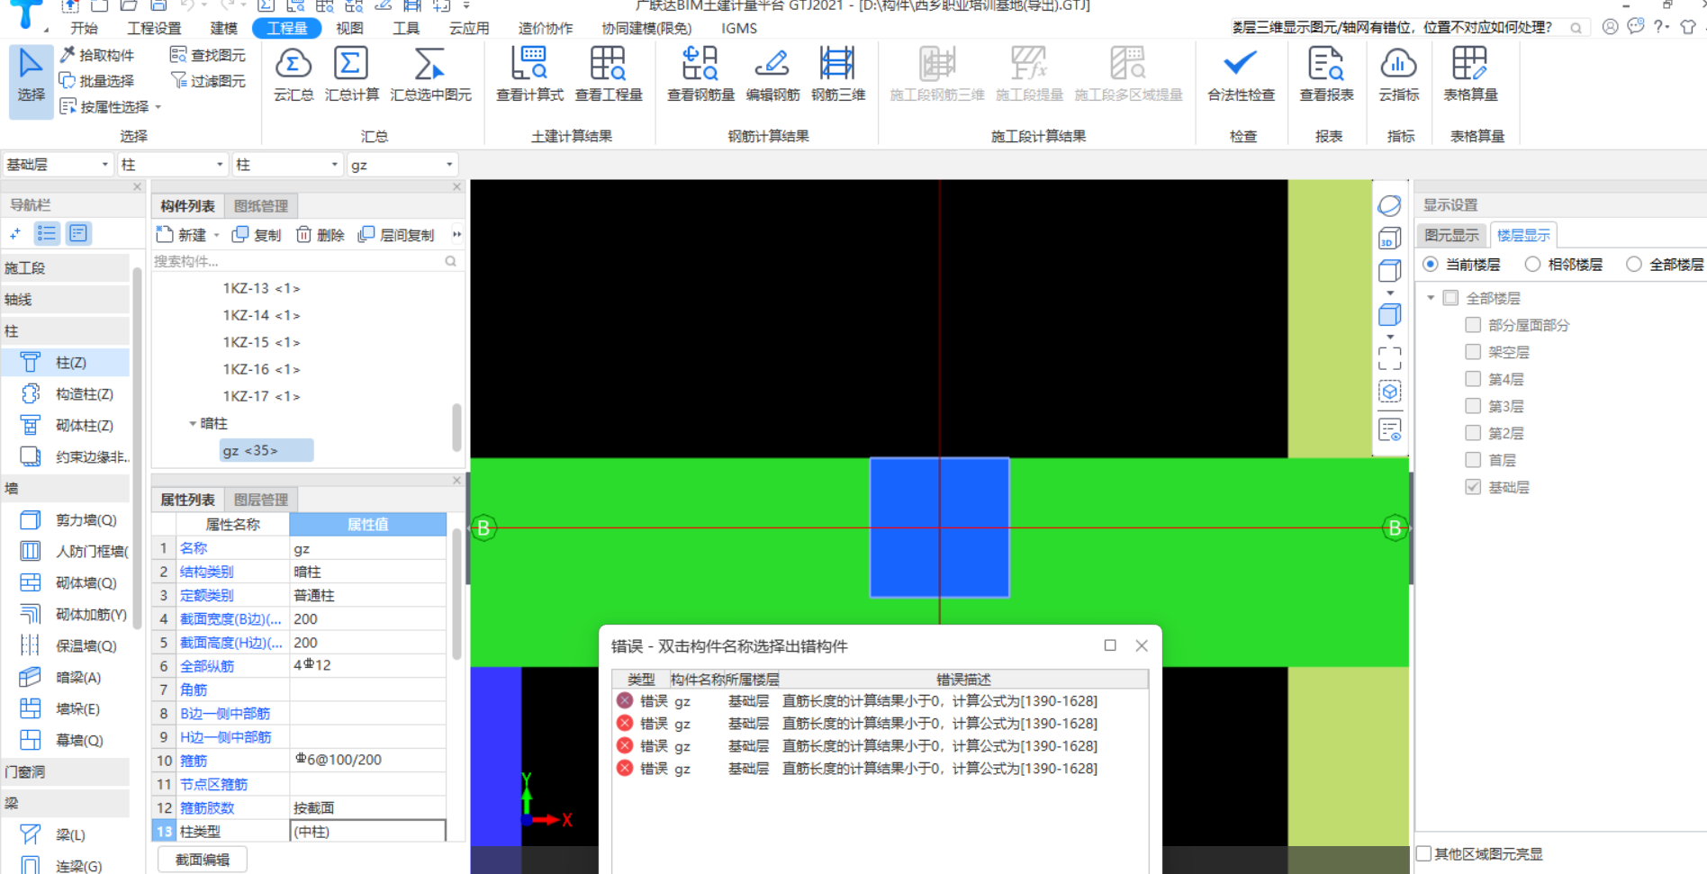Select 当前楼层 radio button

pyautogui.click(x=1431, y=265)
